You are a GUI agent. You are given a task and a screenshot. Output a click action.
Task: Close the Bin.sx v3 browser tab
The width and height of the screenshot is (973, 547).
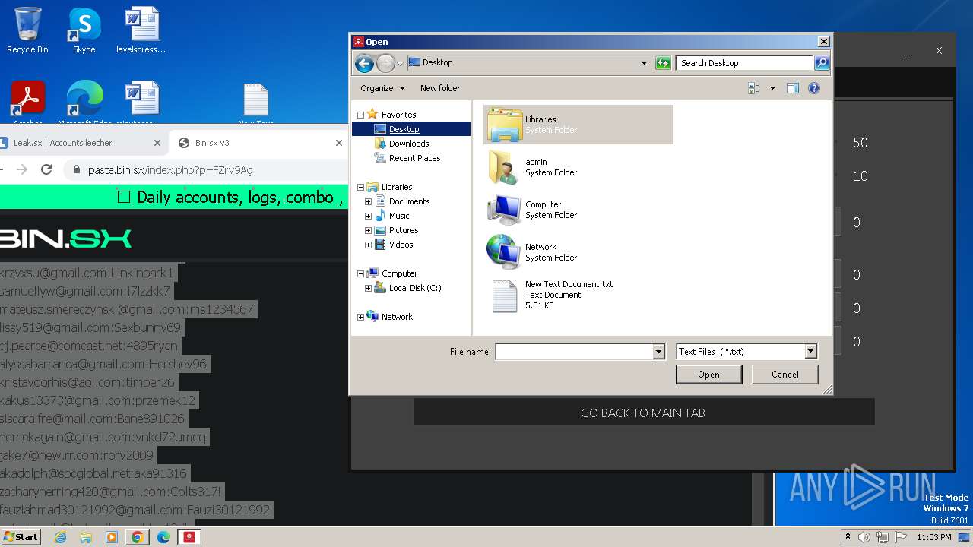pos(339,143)
